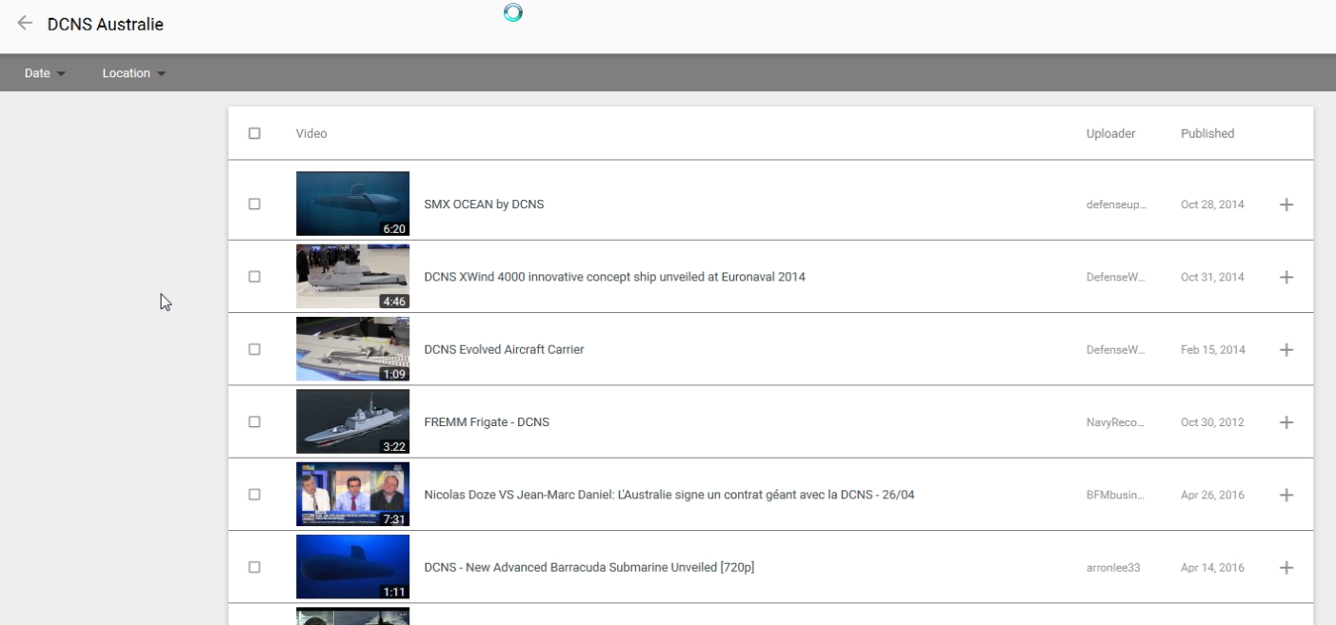
Task: Click the Published column header
Action: [1207, 133]
